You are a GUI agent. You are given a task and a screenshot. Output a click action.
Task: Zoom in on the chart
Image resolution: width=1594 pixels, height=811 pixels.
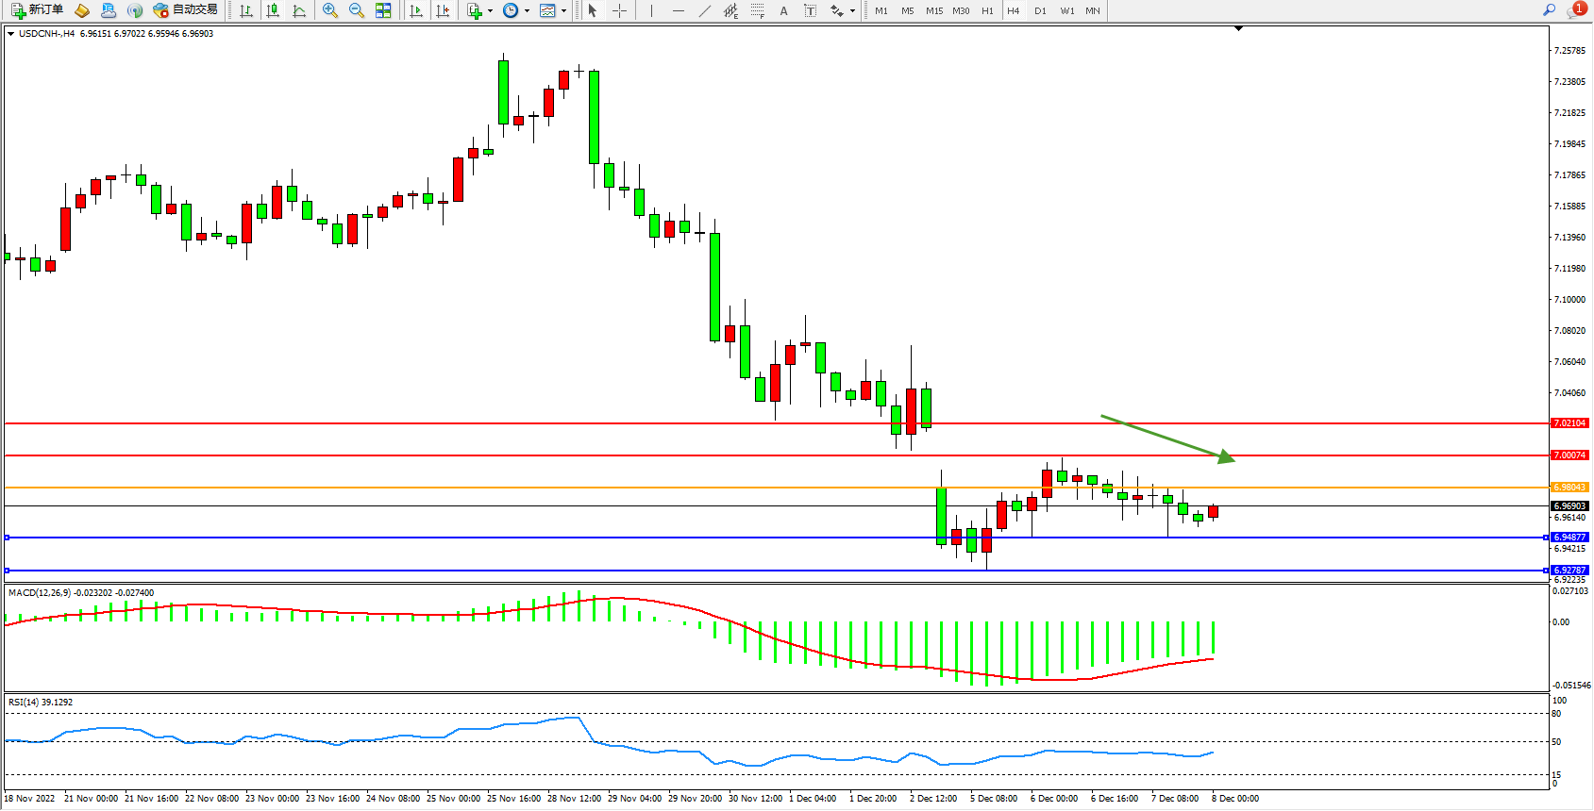[x=330, y=10]
